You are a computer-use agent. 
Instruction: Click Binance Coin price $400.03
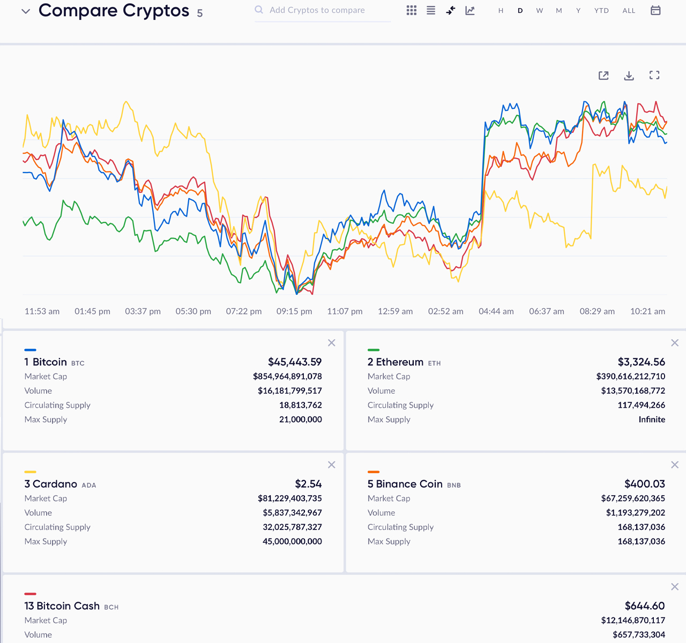645,484
